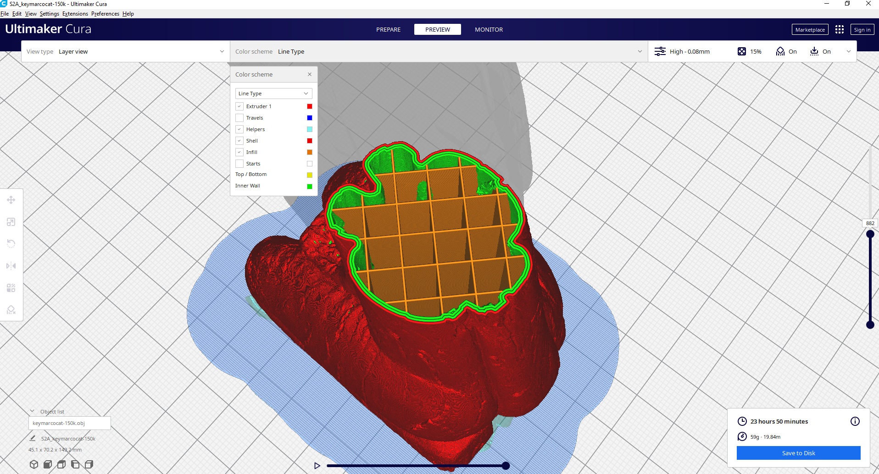The image size is (879, 474).
Task: Click Save to Disk
Action: tap(798, 453)
